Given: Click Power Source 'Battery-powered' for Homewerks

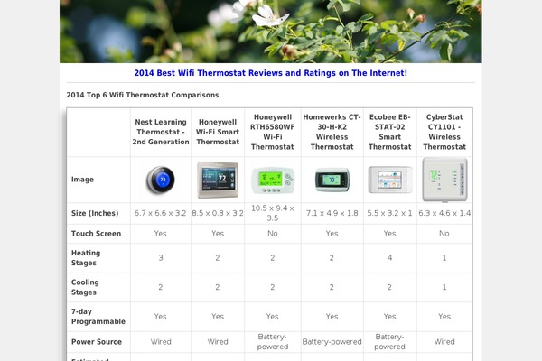Looking at the screenshot, I should (332, 342).
